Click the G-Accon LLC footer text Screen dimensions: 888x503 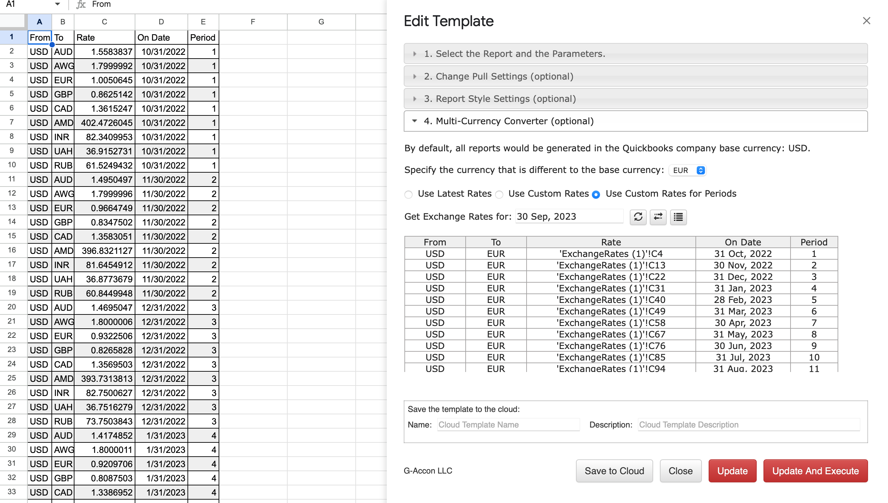pos(428,471)
